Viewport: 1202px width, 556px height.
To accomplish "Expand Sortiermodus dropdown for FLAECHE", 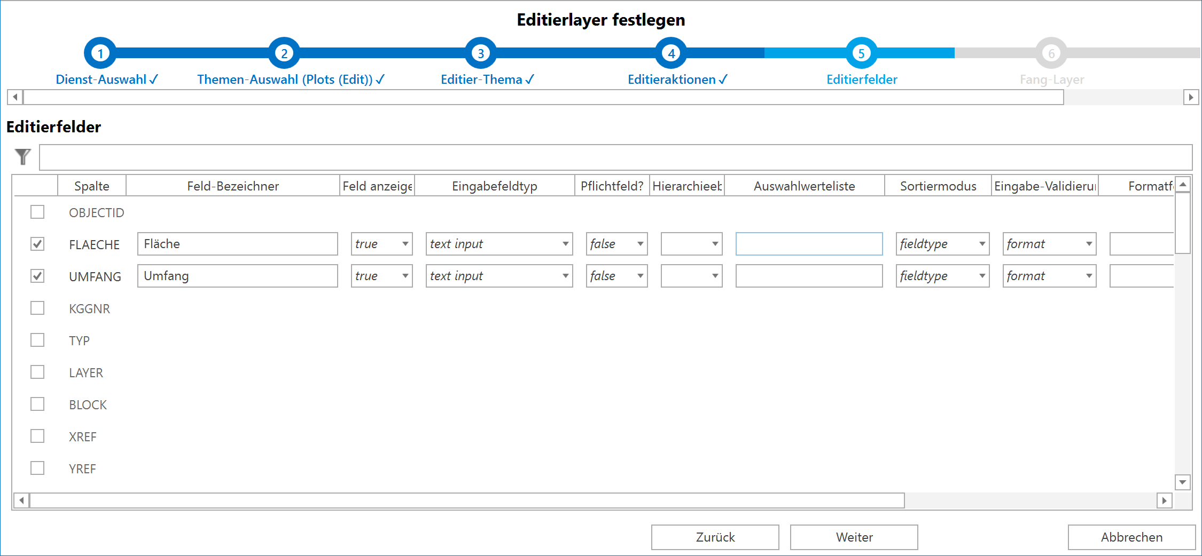I will (x=942, y=244).
